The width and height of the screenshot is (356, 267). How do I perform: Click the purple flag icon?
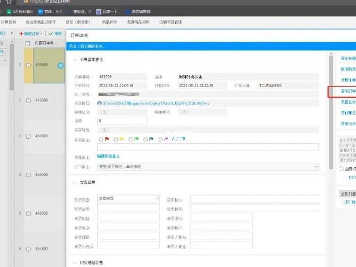166,139
